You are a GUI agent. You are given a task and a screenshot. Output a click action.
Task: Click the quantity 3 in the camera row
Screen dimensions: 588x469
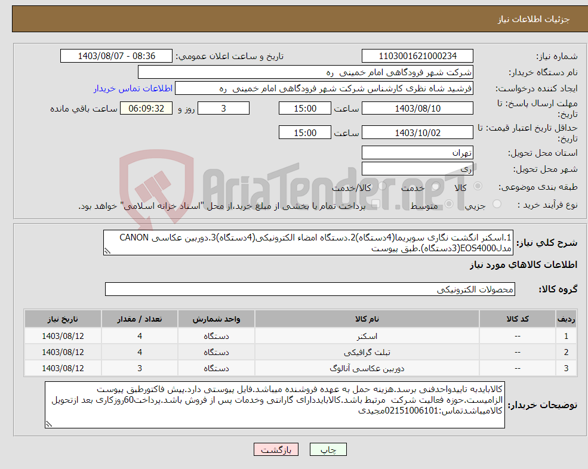[140, 369]
